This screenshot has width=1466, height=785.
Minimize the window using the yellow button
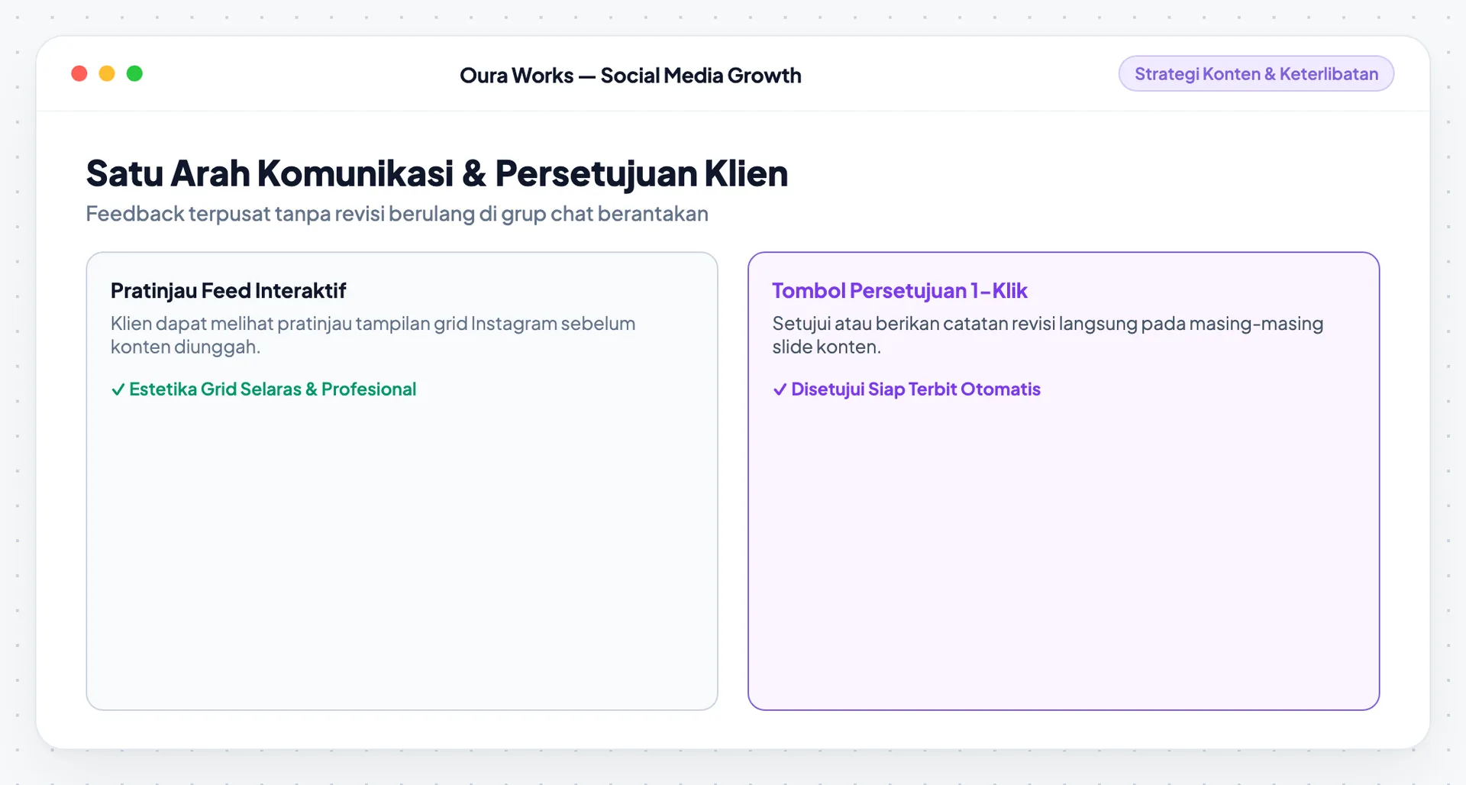[107, 73]
